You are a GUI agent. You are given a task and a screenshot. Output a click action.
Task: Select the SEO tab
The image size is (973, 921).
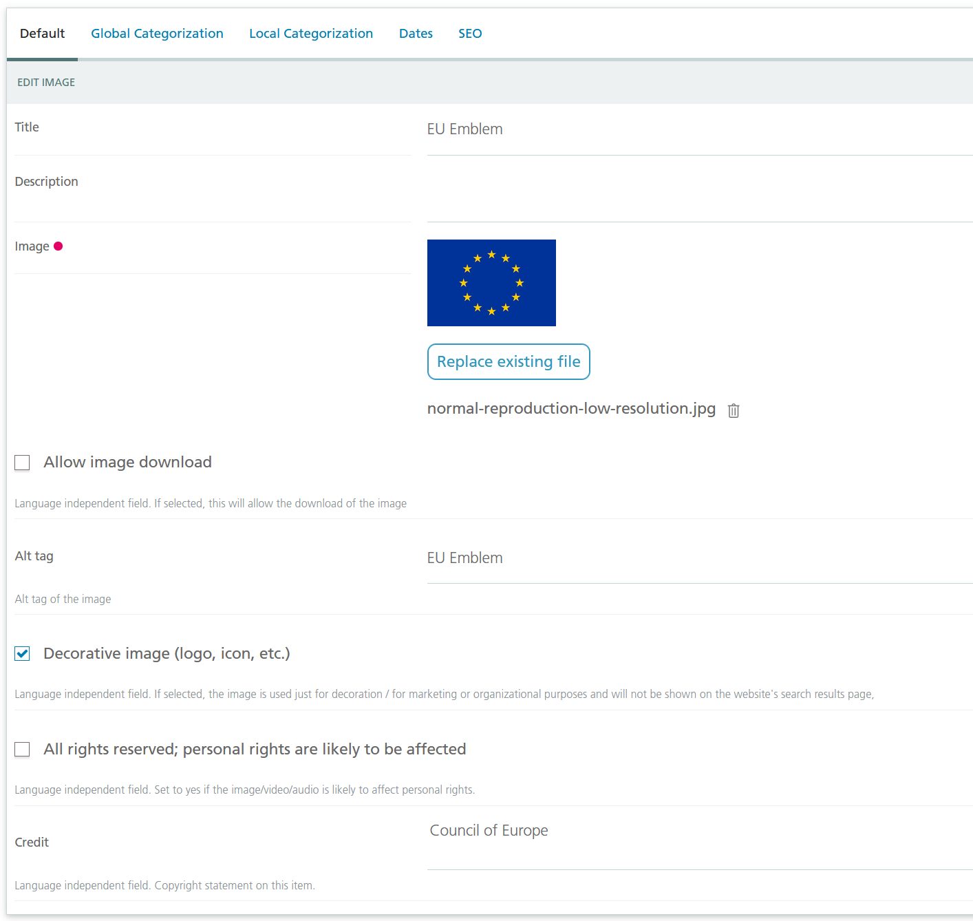point(470,34)
